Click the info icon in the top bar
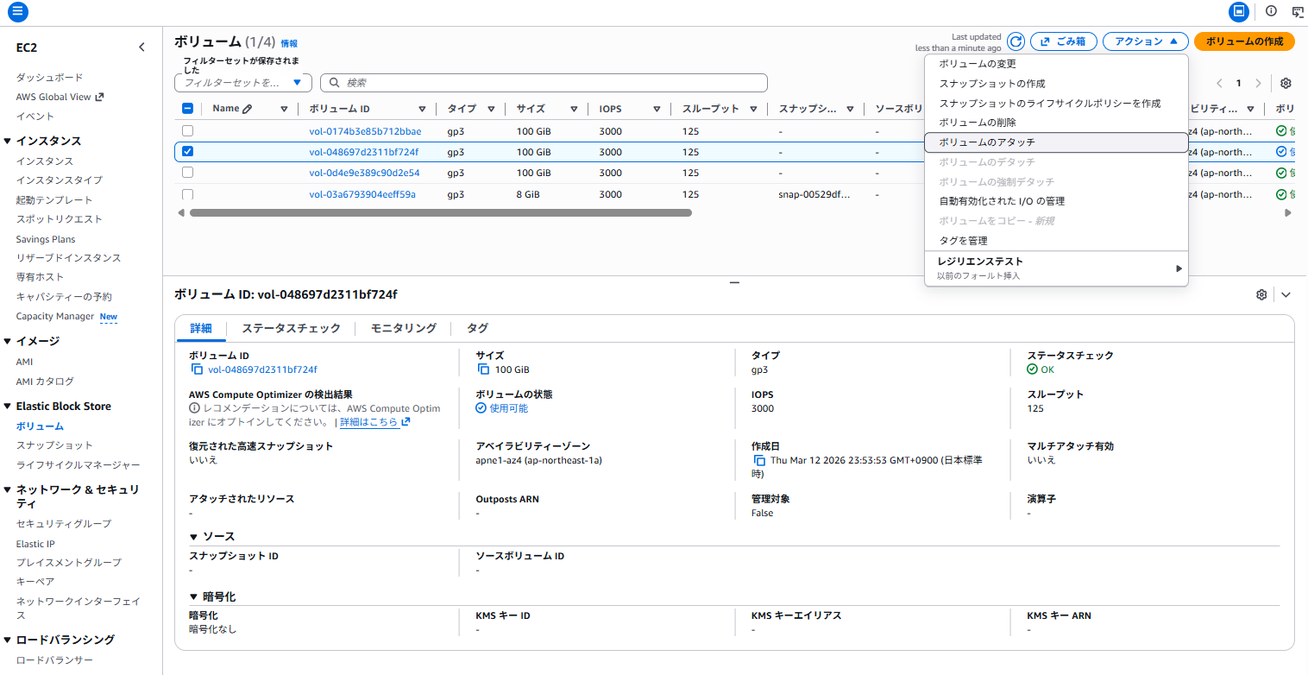 coord(1271,12)
